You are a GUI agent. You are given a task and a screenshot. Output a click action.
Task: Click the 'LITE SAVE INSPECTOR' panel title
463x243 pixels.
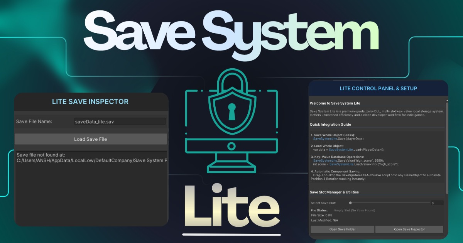tap(90, 102)
